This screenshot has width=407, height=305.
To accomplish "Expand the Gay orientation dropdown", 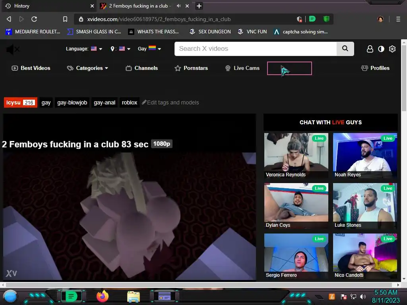I will coord(149,48).
